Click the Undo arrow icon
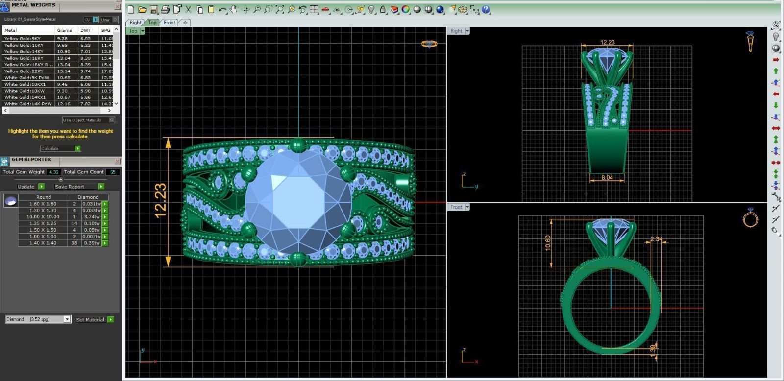Image resolution: width=784 pixels, height=381 pixels. 222,9
